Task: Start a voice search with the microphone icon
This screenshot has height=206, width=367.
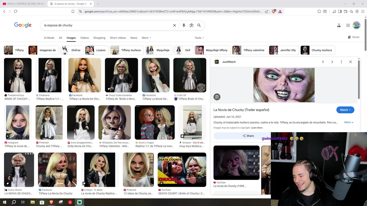Action: [x=184, y=25]
